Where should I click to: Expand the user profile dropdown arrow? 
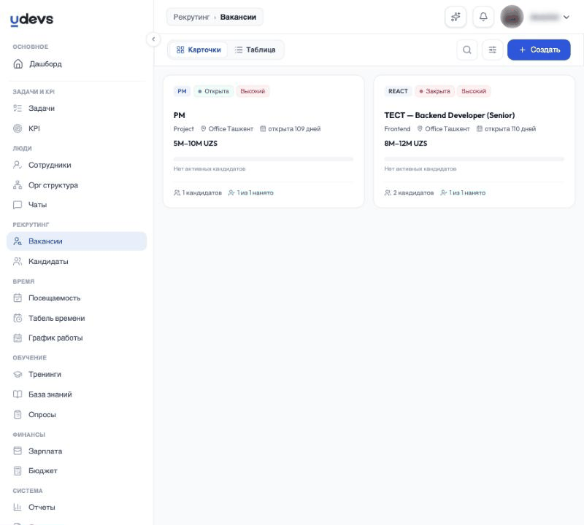point(566,17)
